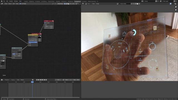Select Stretch option on Scale node
Image resolution: width=178 pixels, height=100 pixels.
(x=14, y=54)
